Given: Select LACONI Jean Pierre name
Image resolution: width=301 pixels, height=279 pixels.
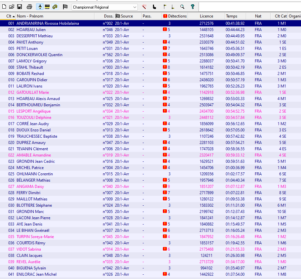Looking at the screenshot, I should tap(33, 218).
